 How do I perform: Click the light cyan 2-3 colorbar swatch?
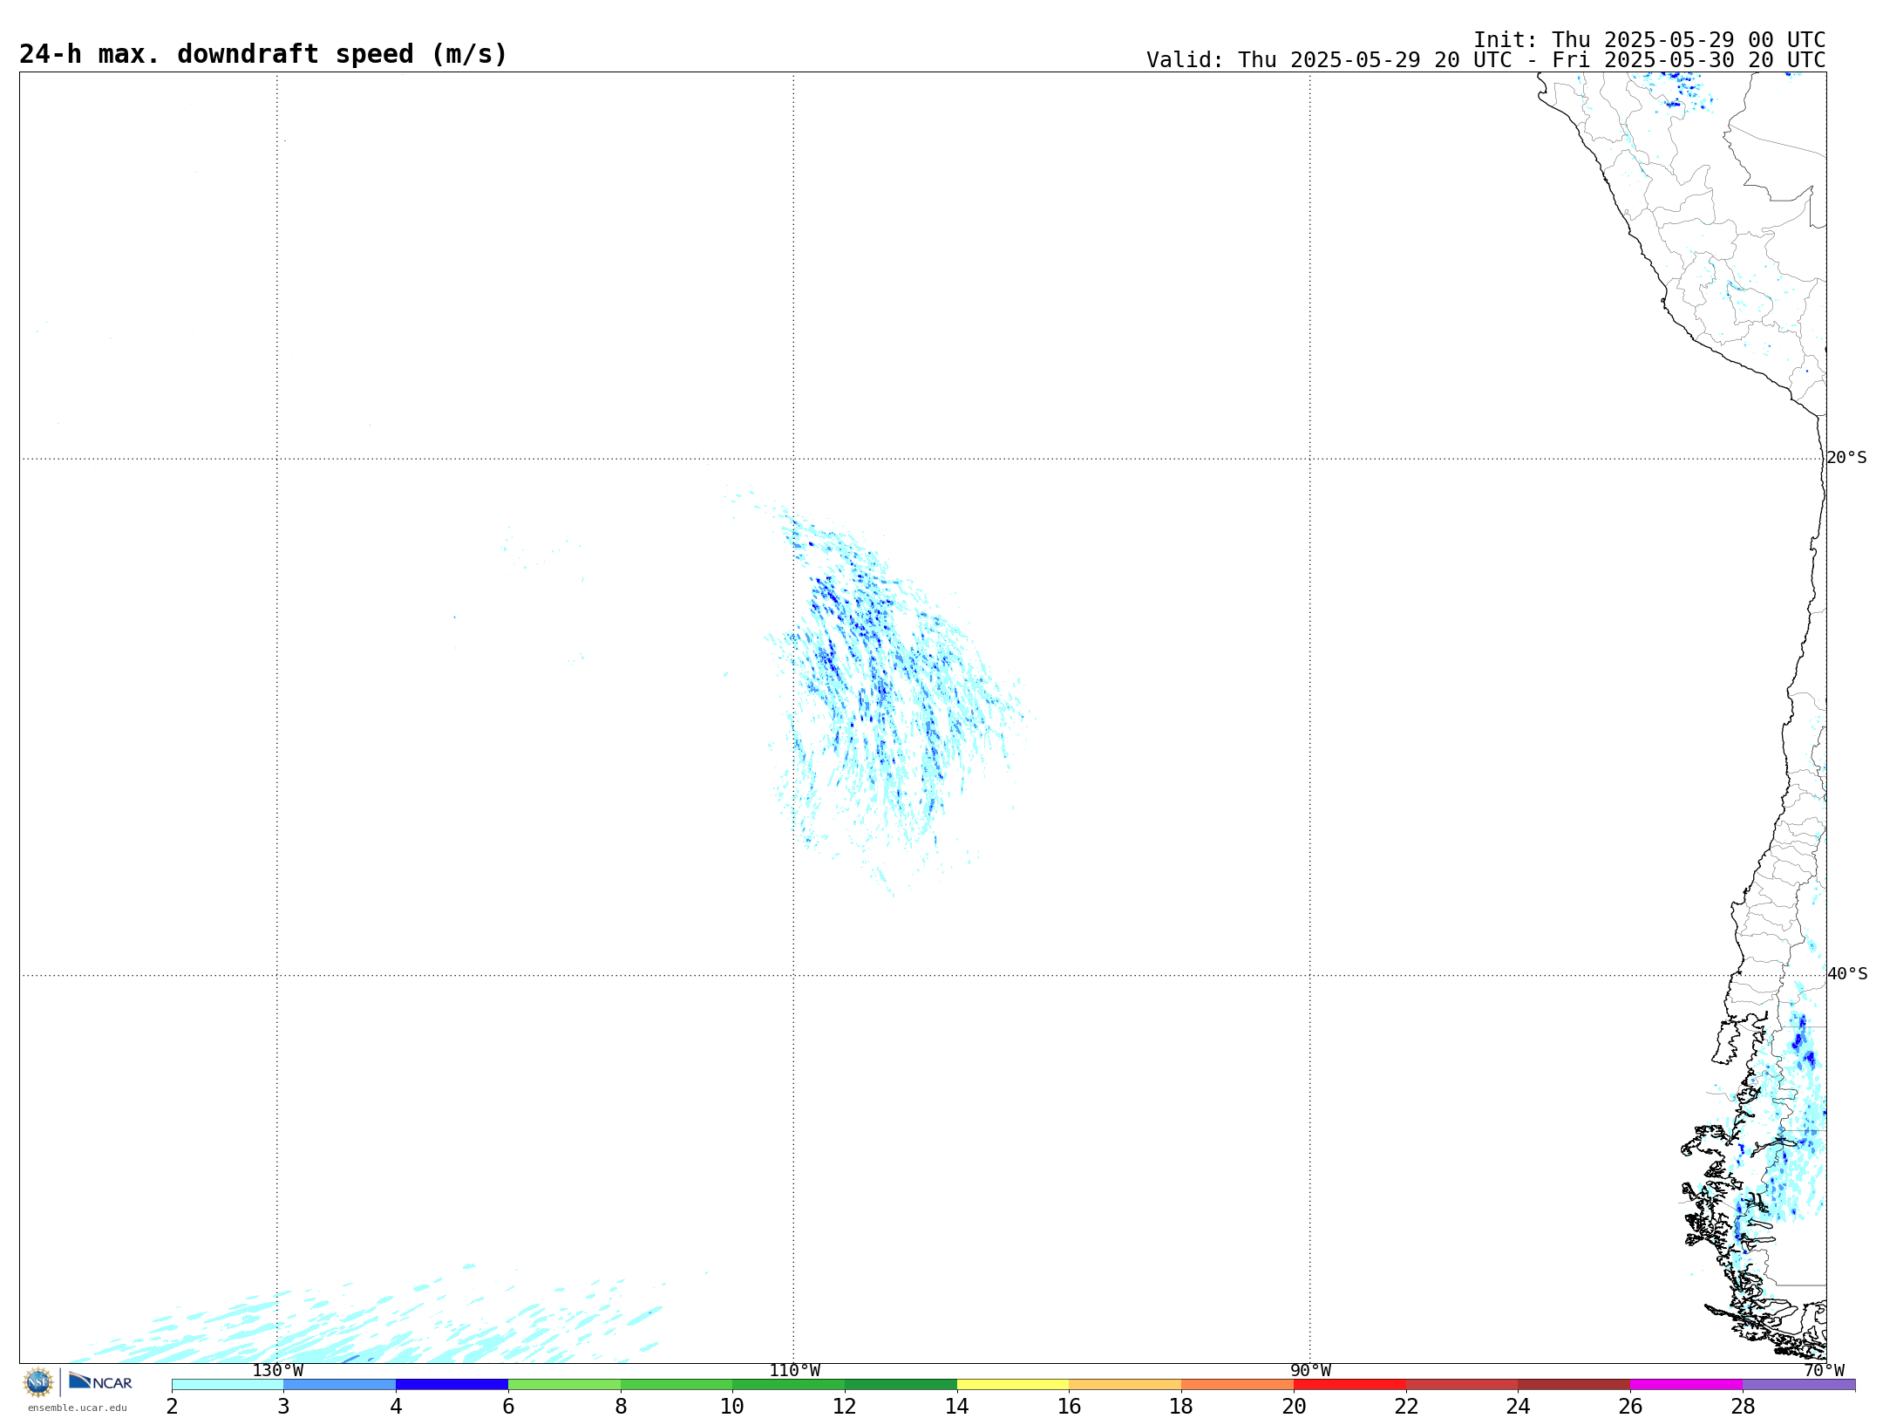tap(228, 1385)
